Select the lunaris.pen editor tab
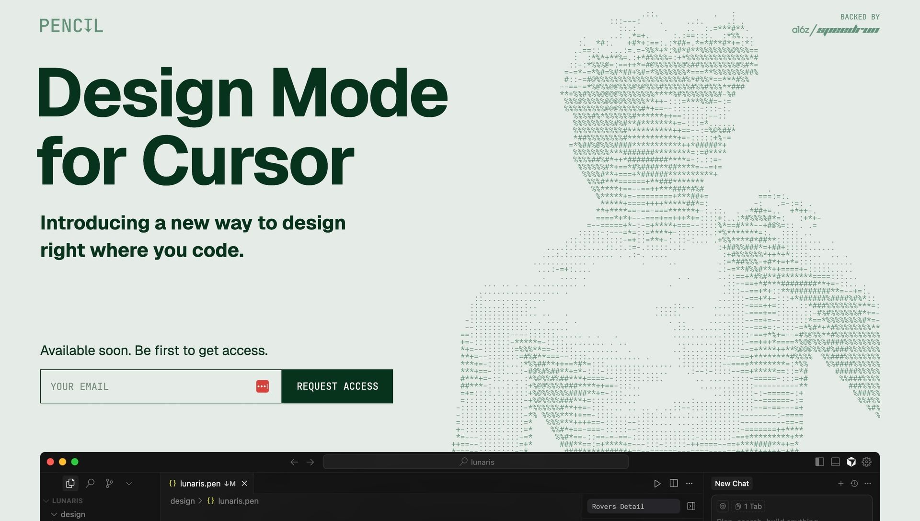Screen dimensions: 920x521 click(200, 483)
